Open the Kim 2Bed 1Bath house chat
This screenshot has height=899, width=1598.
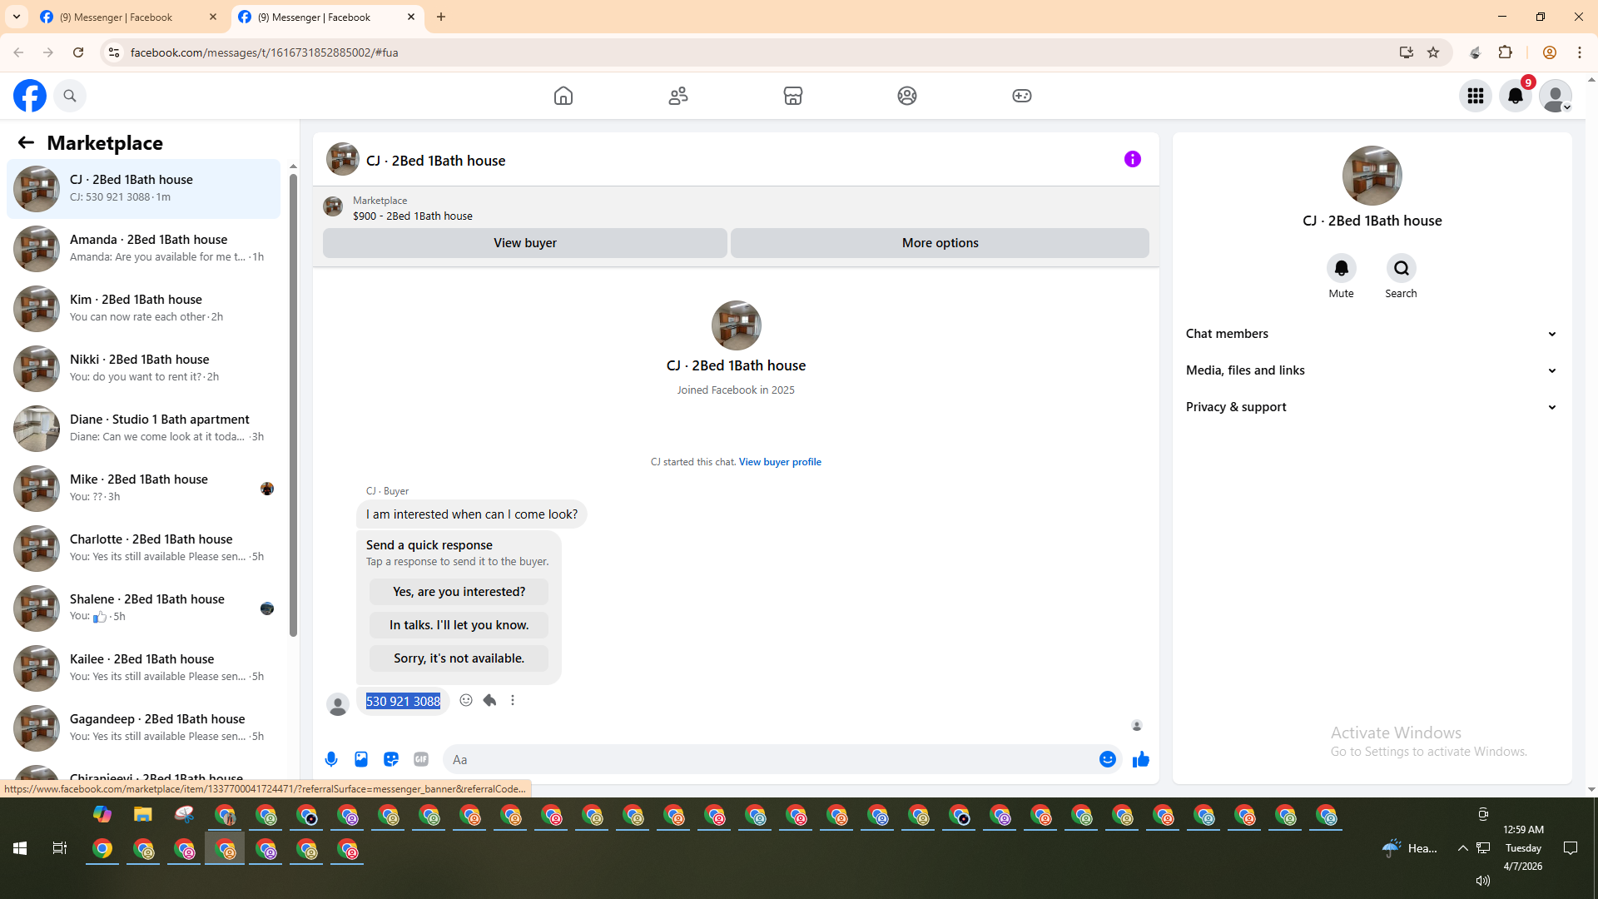pos(144,308)
